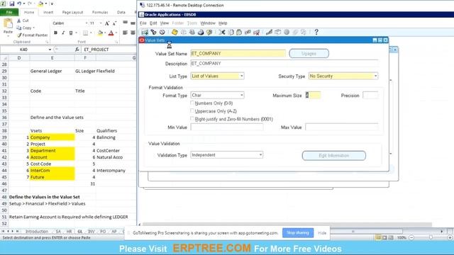Click the Borders icon in Excel Font group
This screenshot has height=255, width=454.
[85, 33]
